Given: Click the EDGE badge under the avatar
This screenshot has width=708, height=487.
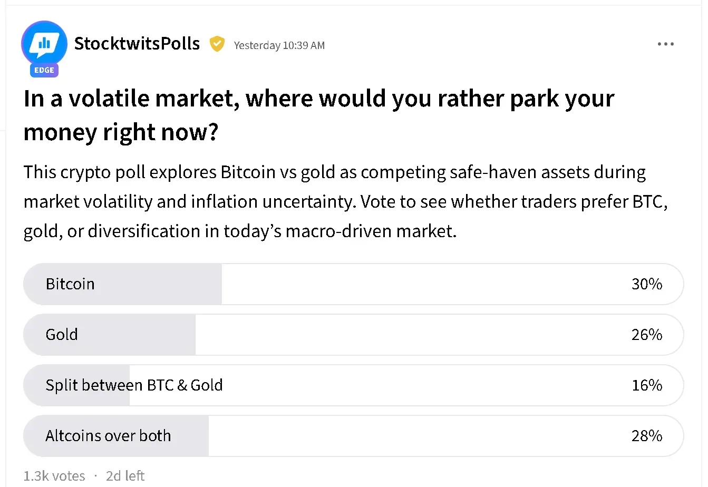Looking at the screenshot, I should click(x=44, y=70).
